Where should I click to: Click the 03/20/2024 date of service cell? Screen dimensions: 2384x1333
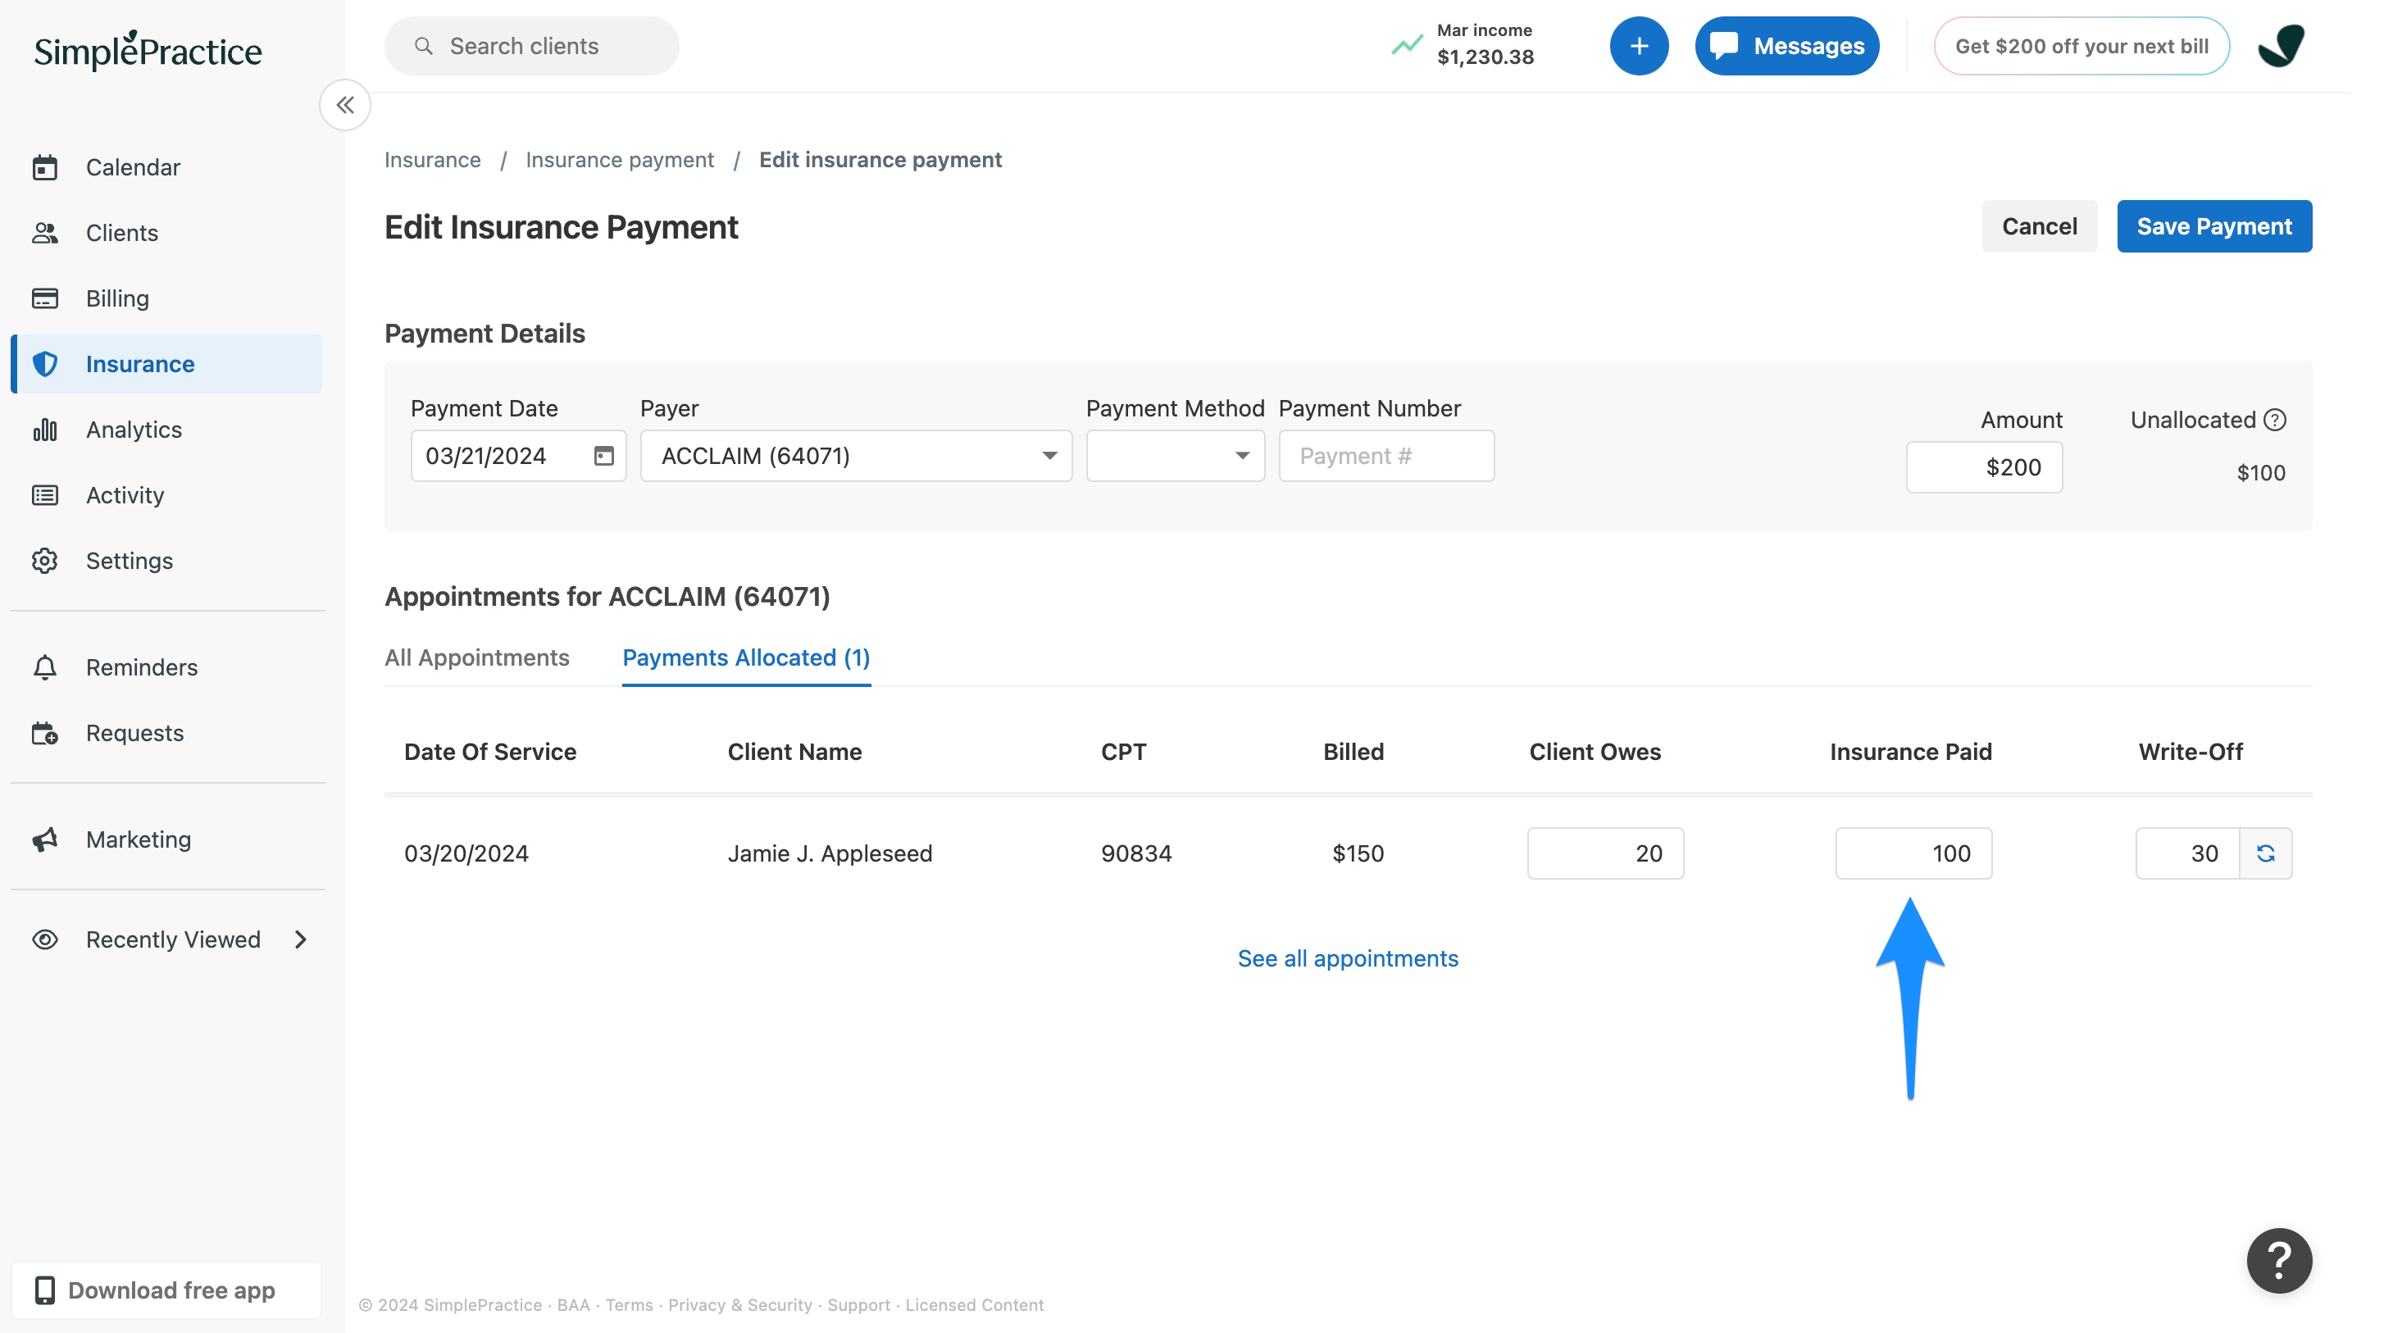point(466,853)
